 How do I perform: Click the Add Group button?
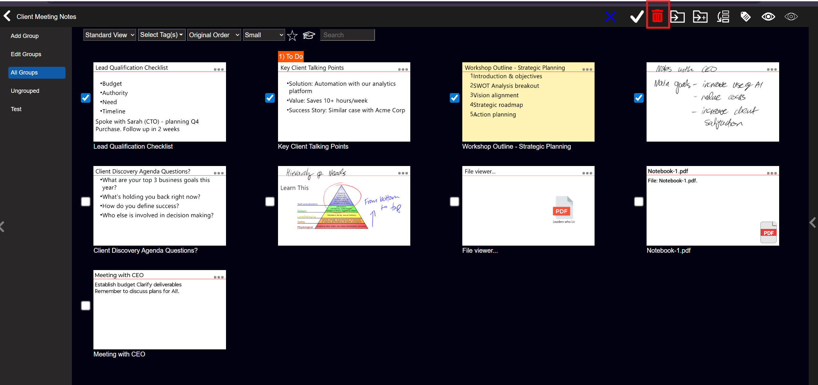(x=25, y=36)
